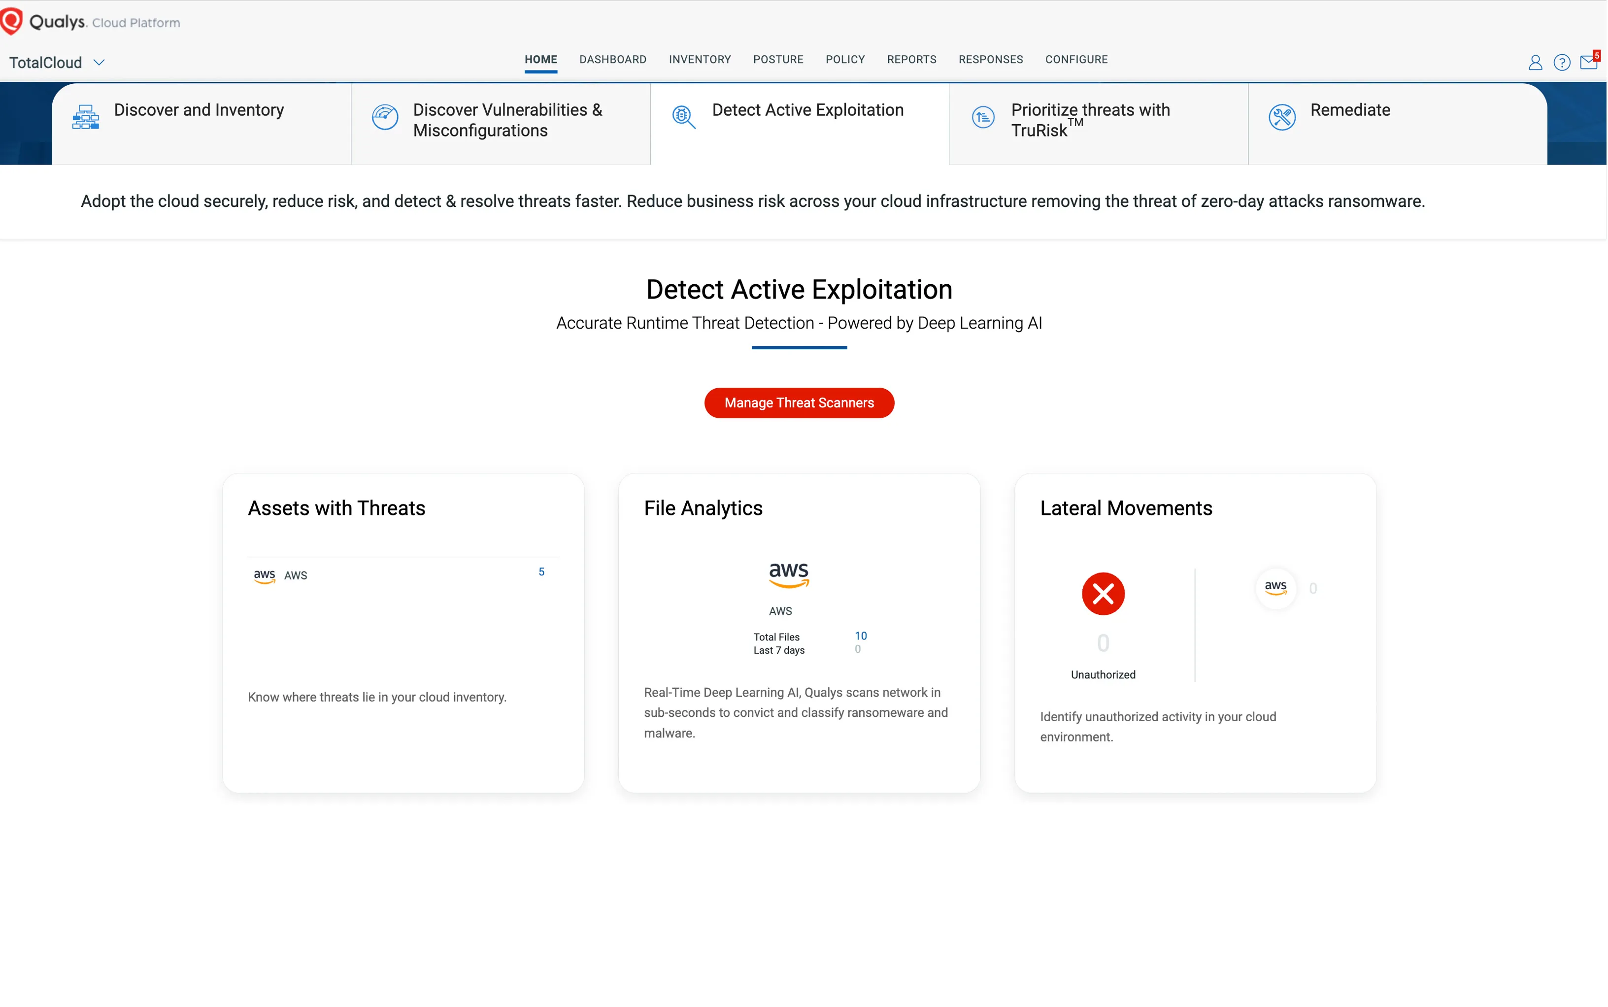1608x1007 pixels.
Task: Click the Total Files count 10
Action: (860, 636)
